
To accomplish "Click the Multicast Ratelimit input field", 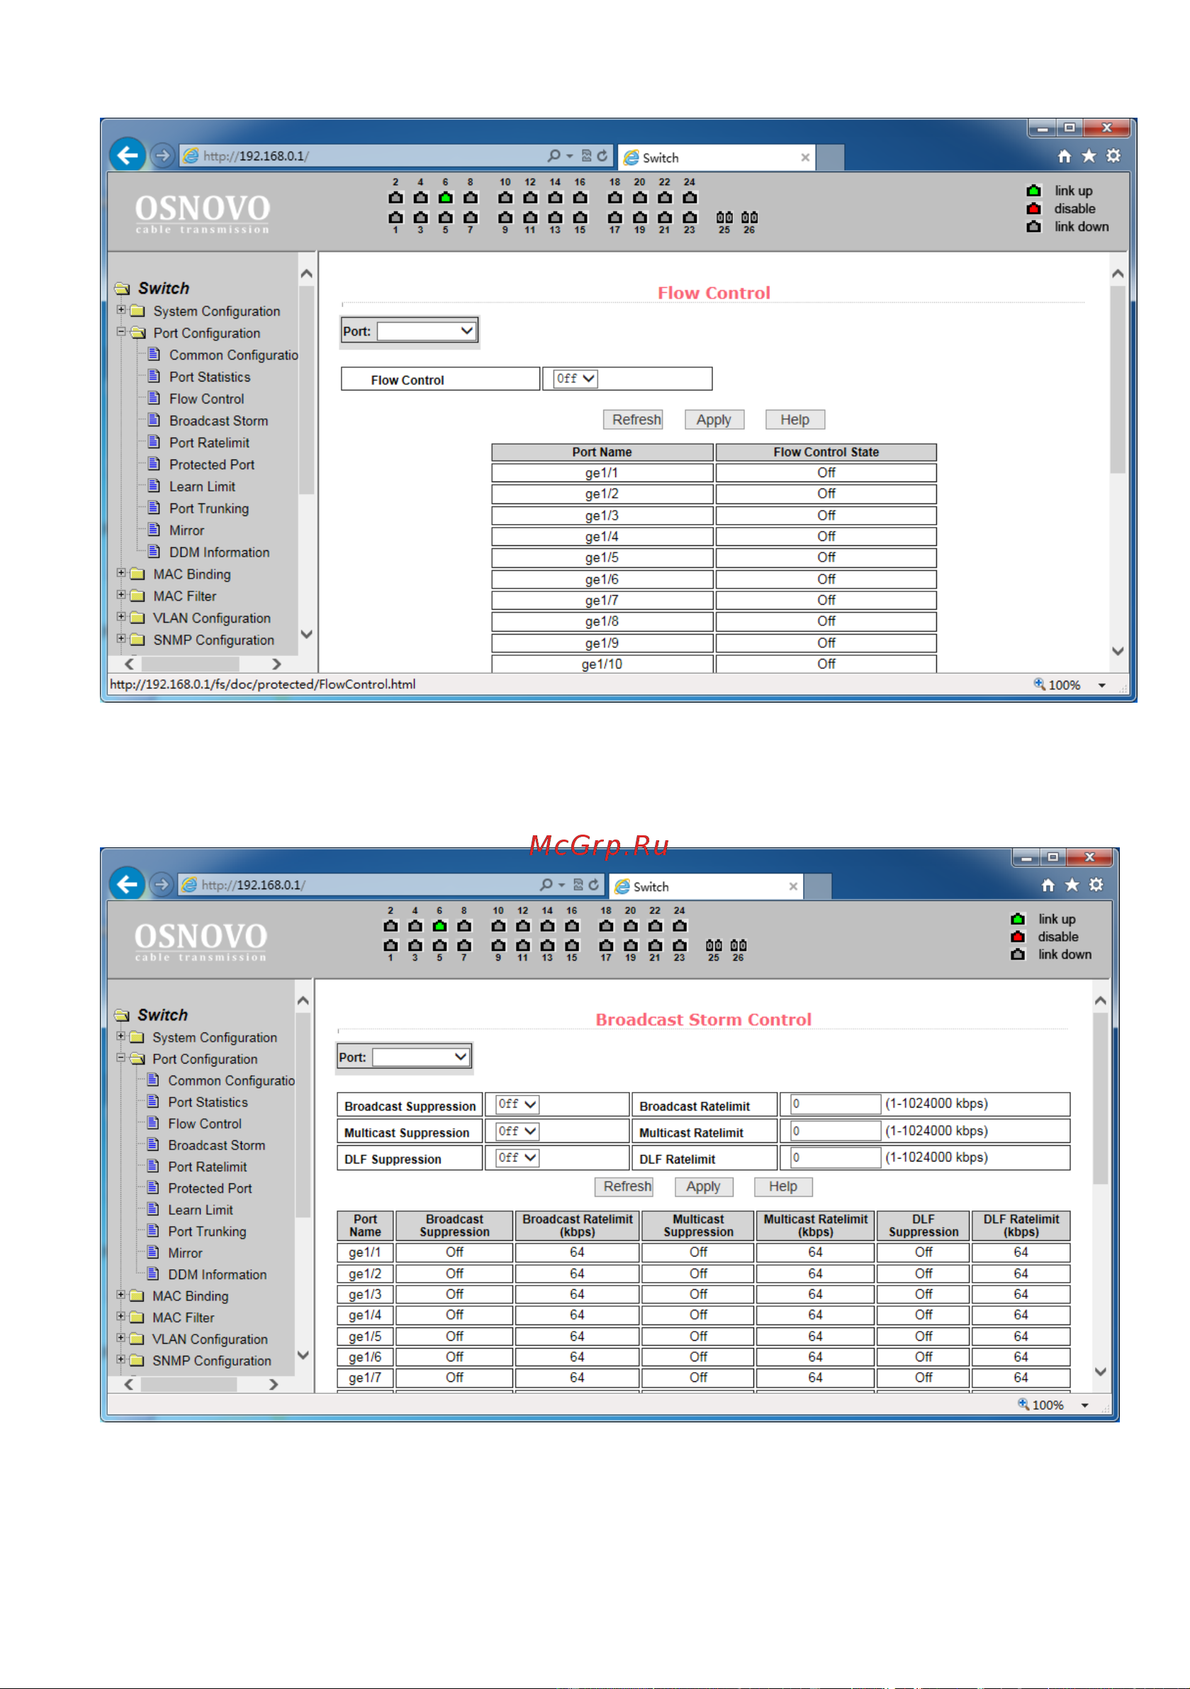I will [x=836, y=1131].
